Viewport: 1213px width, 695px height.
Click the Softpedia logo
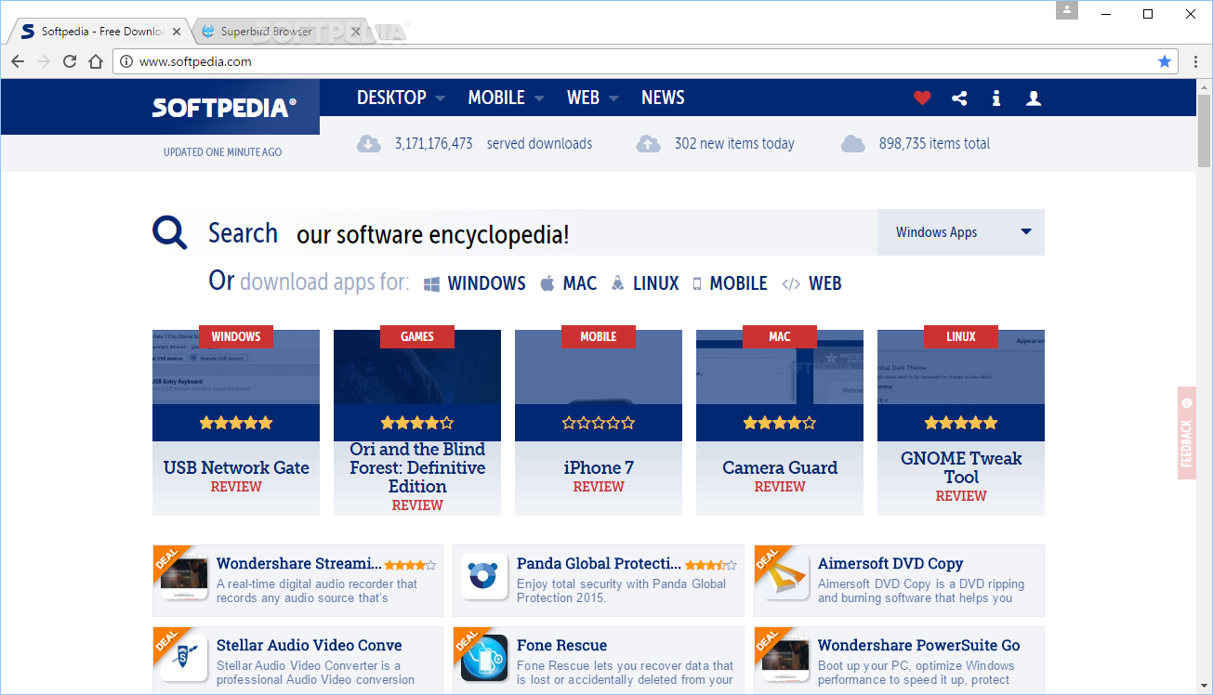[x=224, y=108]
